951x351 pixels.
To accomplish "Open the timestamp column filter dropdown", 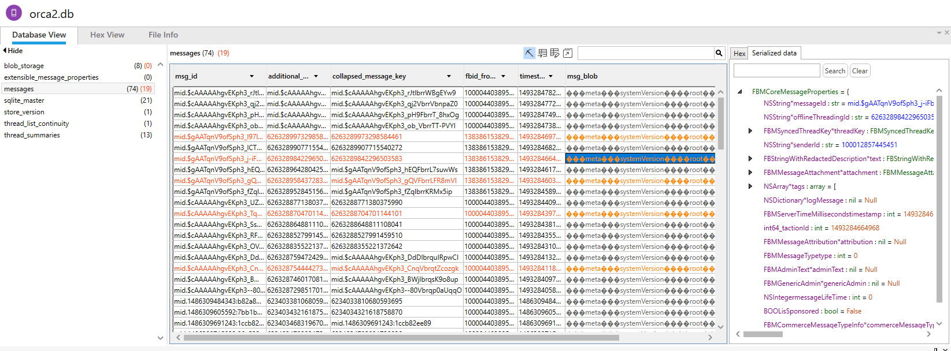I will (550, 76).
